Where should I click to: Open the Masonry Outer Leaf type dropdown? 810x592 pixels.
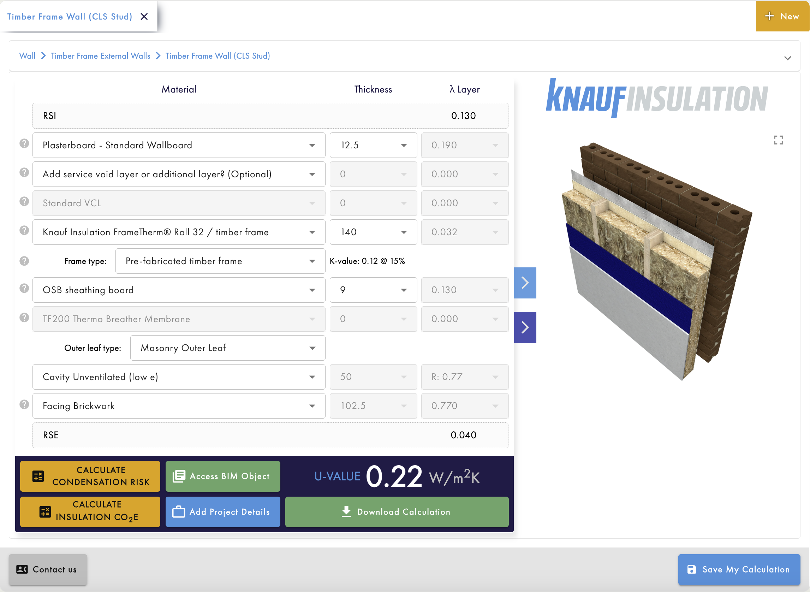point(228,348)
